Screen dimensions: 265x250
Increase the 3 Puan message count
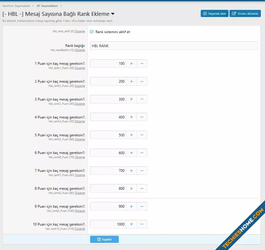pos(131,99)
